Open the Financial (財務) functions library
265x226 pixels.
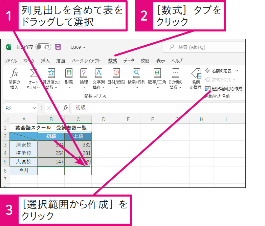pos(69,73)
